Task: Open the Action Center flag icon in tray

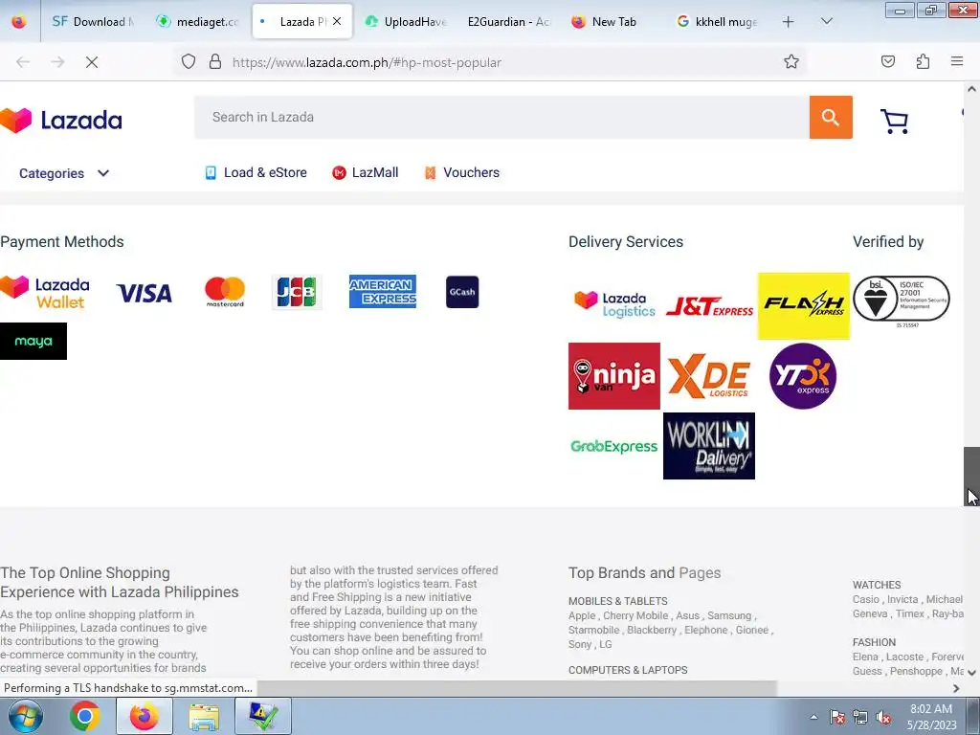Action: pyautogui.click(x=836, y=718)
